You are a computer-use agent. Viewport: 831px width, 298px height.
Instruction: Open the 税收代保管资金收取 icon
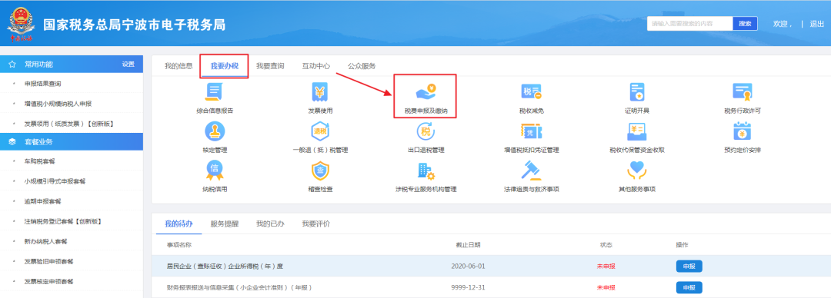pos(636,131)
